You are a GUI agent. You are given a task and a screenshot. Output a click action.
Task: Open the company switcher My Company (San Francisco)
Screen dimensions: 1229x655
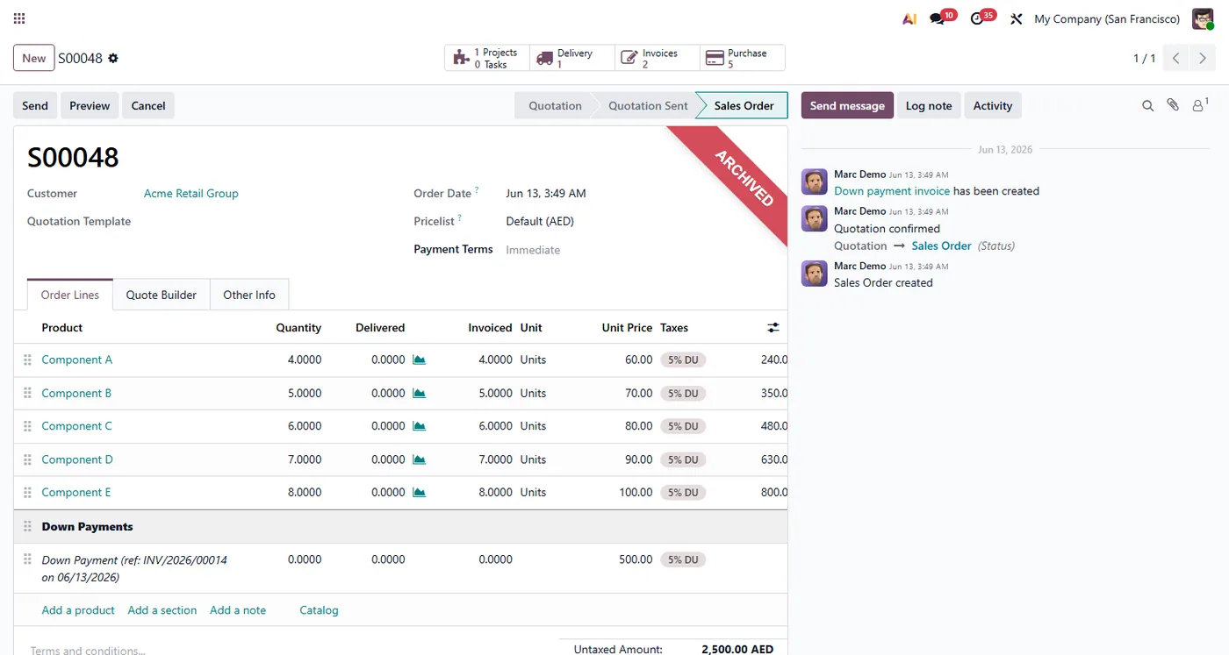tap(1107, 18)
